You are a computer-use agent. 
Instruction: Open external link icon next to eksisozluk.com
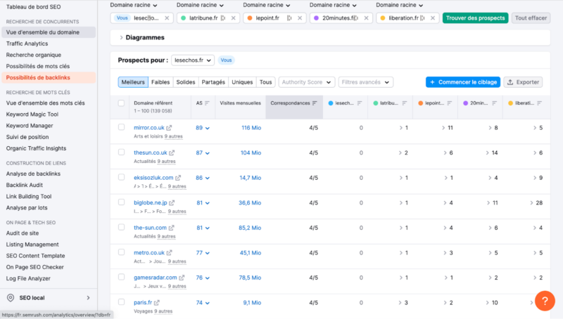[x=178, y=178]
